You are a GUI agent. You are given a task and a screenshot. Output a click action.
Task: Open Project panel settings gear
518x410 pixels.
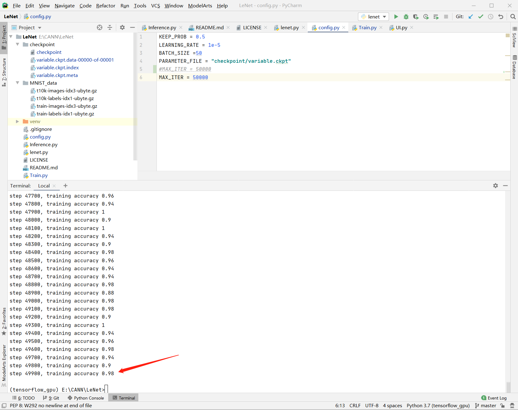(122, 27)
